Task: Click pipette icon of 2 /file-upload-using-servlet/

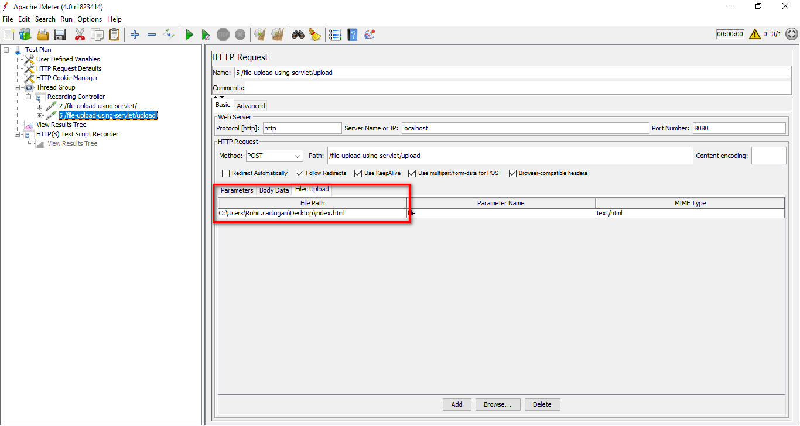Action: pyautogui.click(x=52, y=106)
